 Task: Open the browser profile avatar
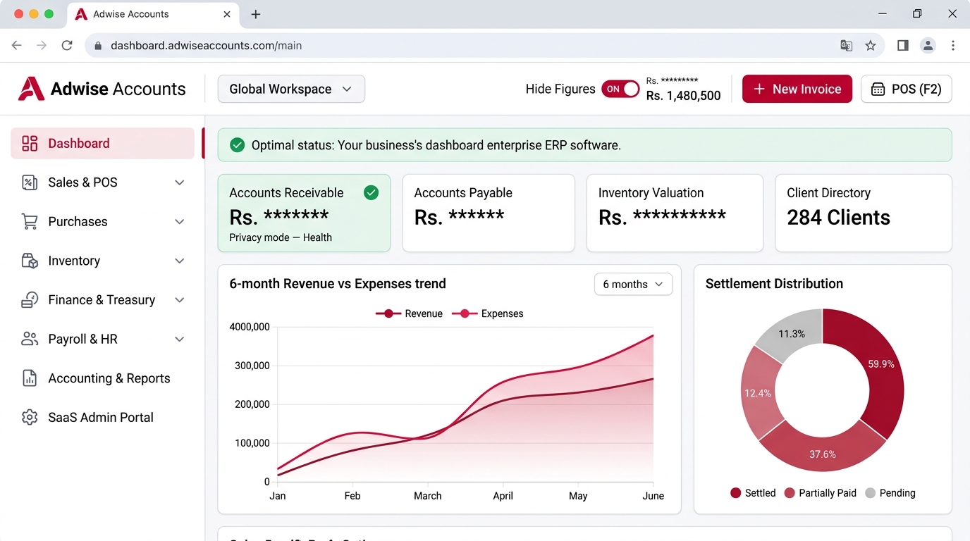928,46
